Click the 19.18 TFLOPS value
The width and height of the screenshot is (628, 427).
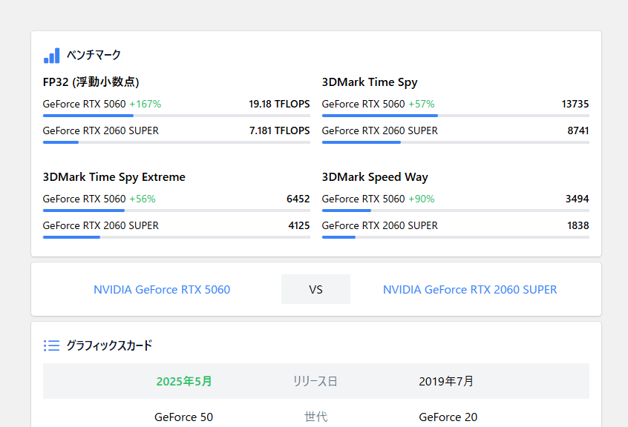click(x=279, y=104)
